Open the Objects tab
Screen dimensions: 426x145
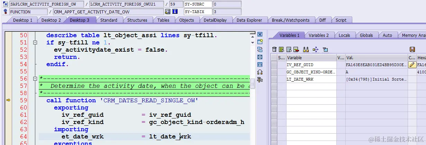pyautogui.click(x=187, y=20)
